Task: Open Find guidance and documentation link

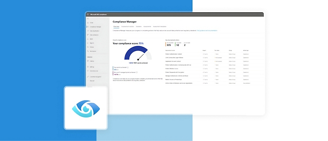Action: pyautogui.click(x=207, y=31)
